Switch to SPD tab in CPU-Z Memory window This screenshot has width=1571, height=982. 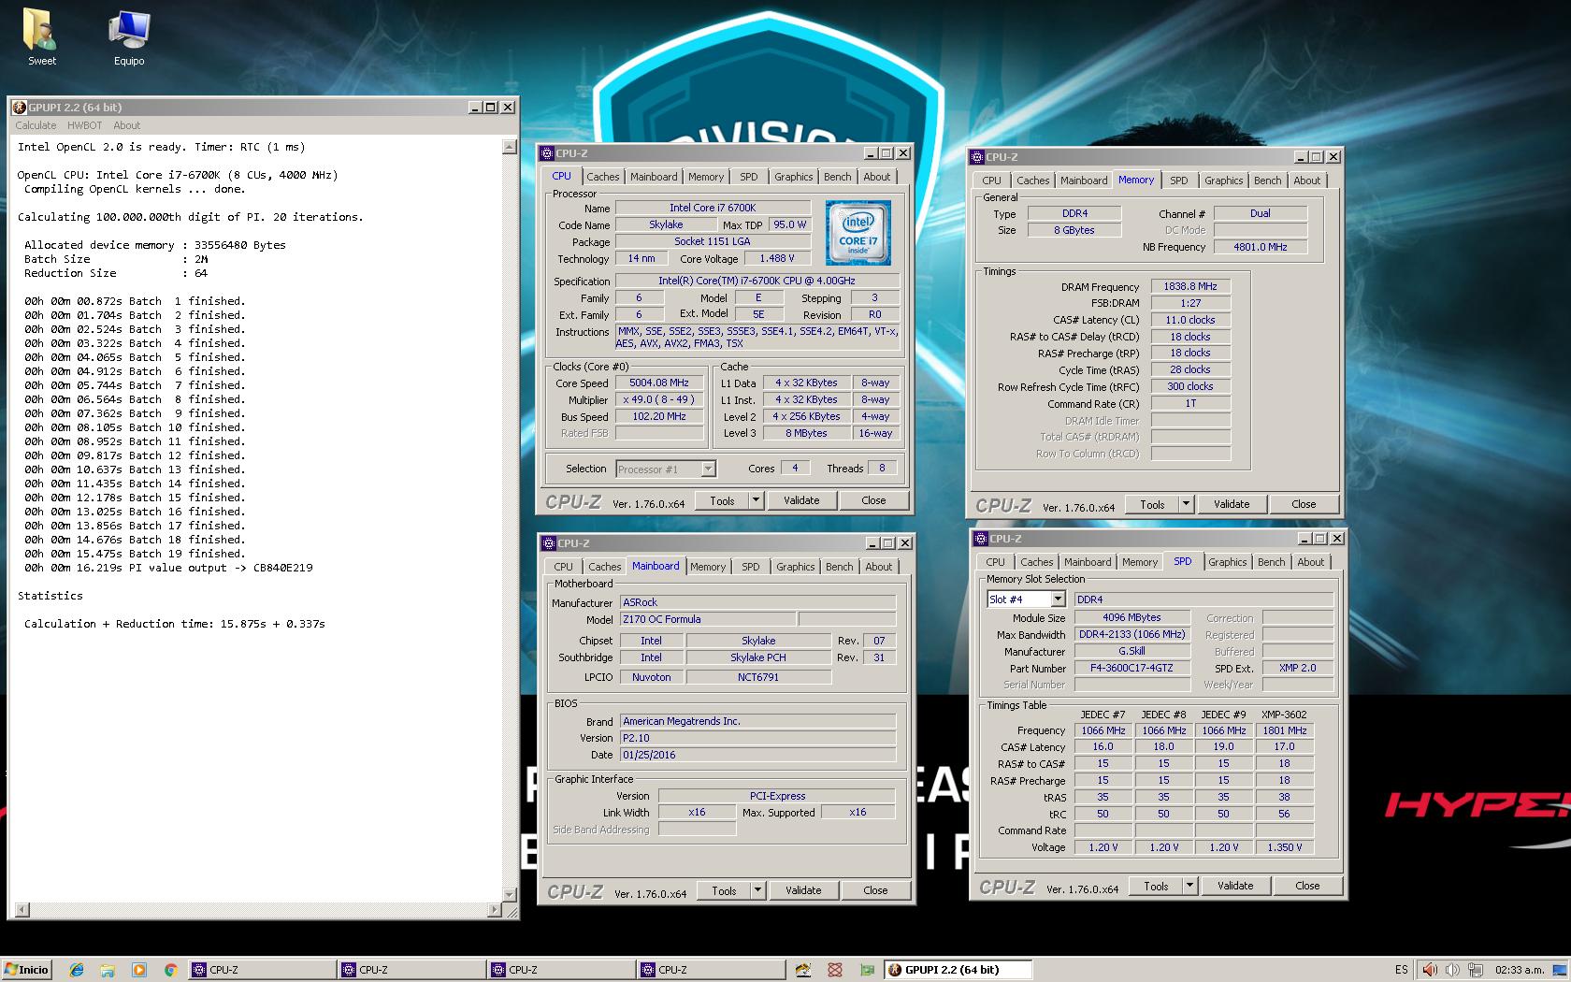[1178, 181]
